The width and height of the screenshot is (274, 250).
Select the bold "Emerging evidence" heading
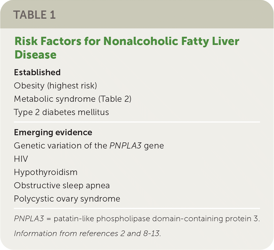53,132
